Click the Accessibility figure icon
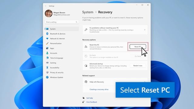194x109 pixels. click(x=47, y=68)
